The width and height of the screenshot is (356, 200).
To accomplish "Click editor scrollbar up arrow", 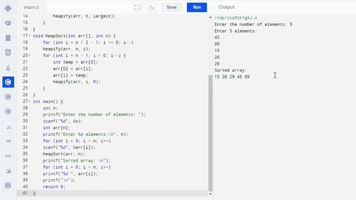I will pos(210,17).
